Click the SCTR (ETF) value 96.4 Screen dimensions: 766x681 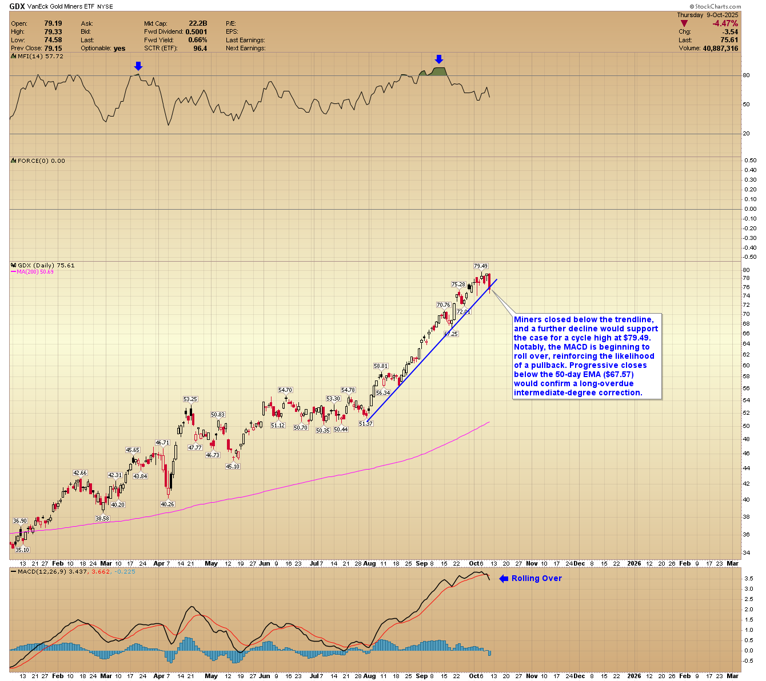click(200, 49)
